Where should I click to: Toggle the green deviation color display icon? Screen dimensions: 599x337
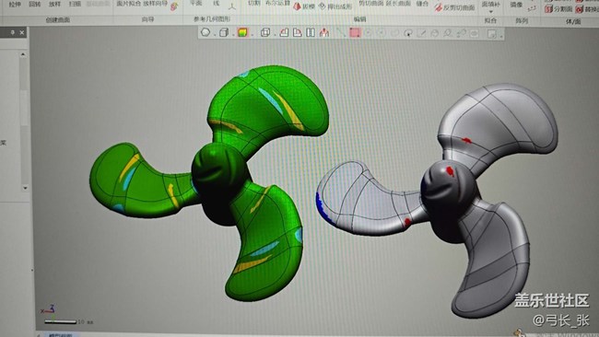pos(242,33)
